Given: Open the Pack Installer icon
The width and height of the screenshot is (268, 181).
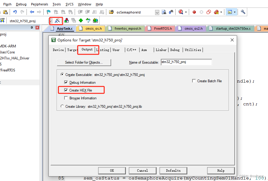Looking at the screenshot, I should point(95,20).
